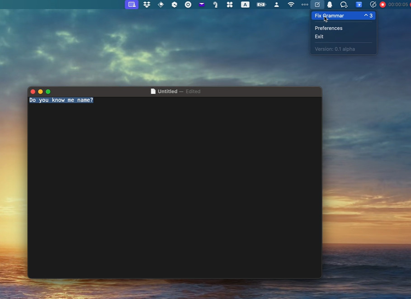The height and width of the screenshot is (299, 411).
Task: Open the chess knight menu bar icon
Action: point(216,5)
